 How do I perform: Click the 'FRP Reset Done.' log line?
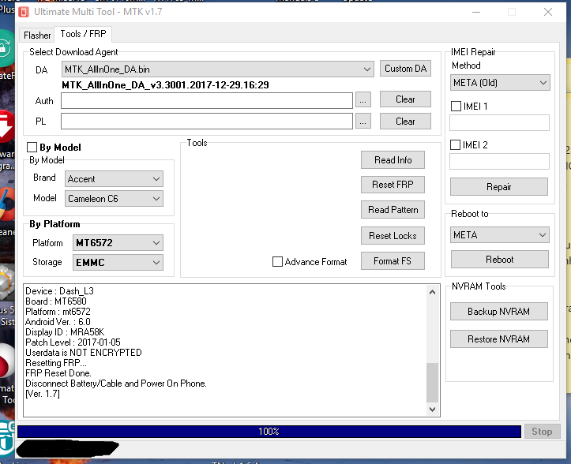(x=58, y=373)
